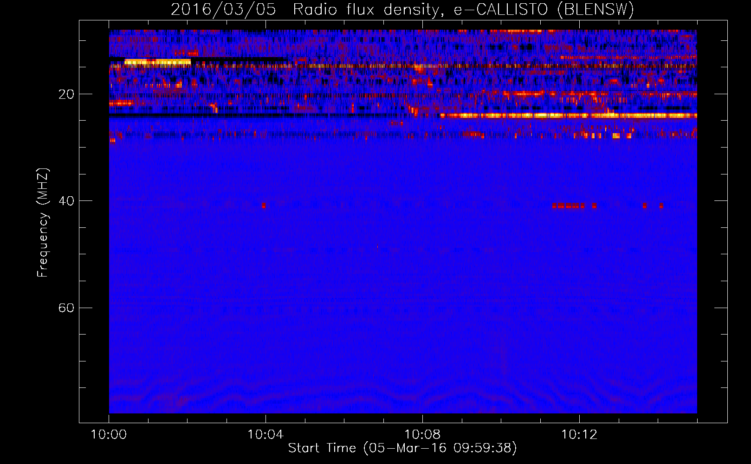
Task: Click the bright horizontal emission band after 10:08
Action: [x=568, y=115]
